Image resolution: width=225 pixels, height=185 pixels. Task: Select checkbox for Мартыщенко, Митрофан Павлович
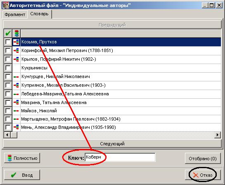pos(8,119)
